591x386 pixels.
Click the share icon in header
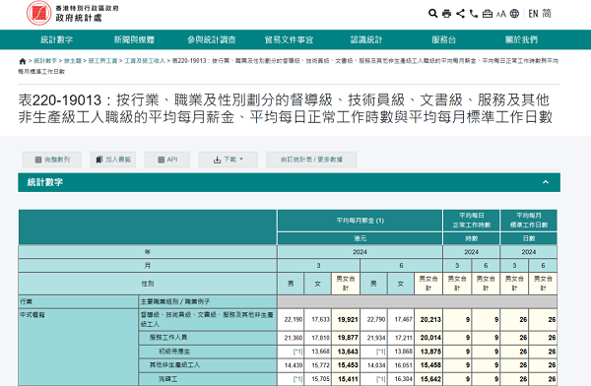click(x=460, y=14)
